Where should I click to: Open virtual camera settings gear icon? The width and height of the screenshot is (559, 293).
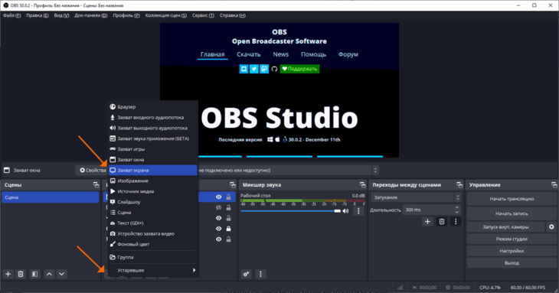point(551,226)
